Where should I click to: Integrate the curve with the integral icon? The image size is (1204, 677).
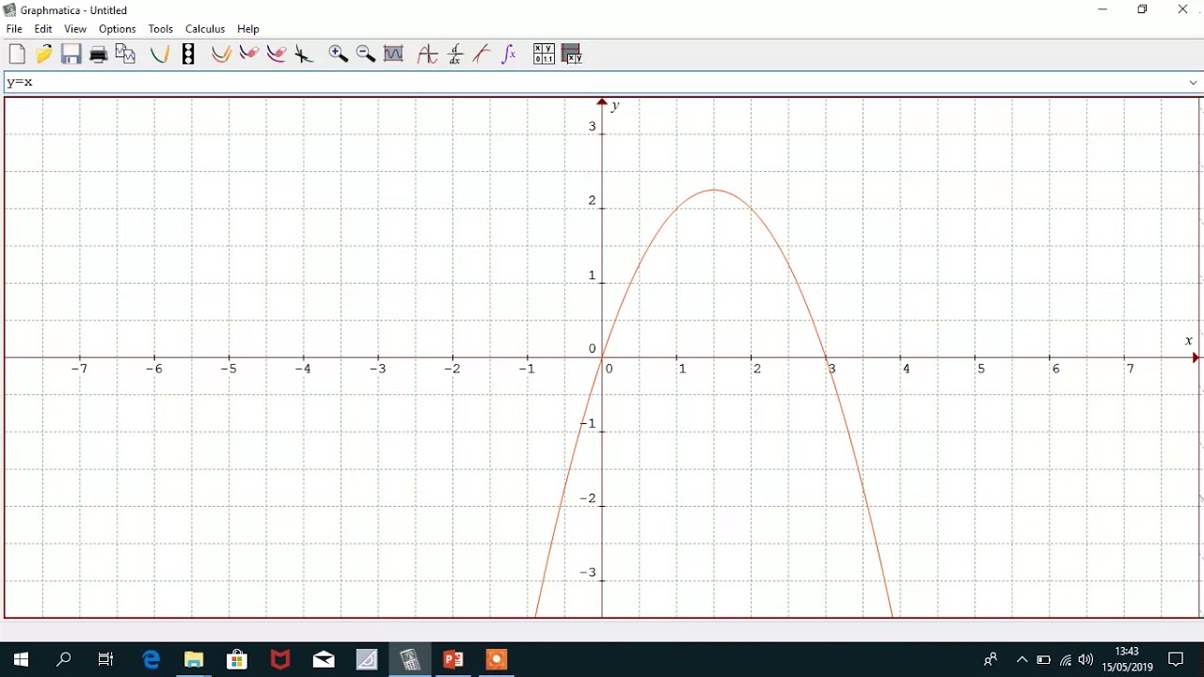pyautogui.click(x=509, y=55)
